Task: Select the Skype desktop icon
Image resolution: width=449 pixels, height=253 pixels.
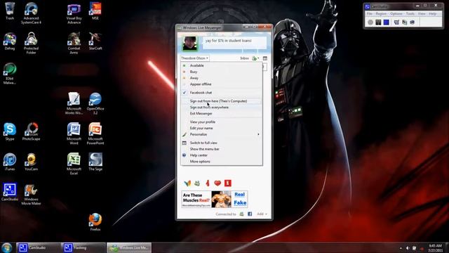Action: [10, 131]
